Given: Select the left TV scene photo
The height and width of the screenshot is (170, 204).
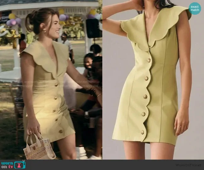Looking at the screenshot, I should click(x=51, y=80).
